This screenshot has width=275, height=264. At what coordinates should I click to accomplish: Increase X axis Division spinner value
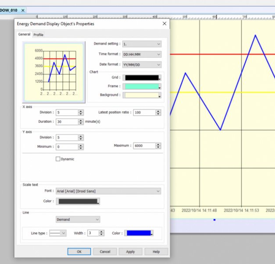(x=81, y=111)
